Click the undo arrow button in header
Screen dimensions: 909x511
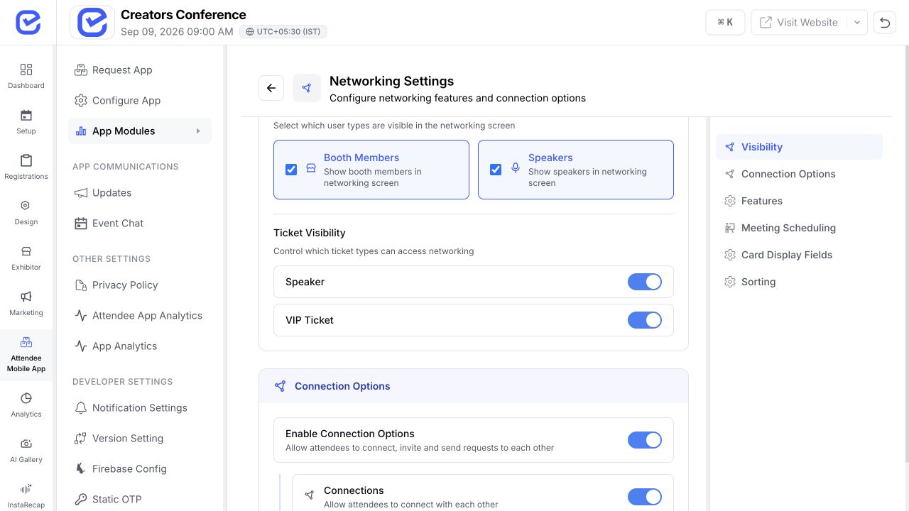point(885,22)
